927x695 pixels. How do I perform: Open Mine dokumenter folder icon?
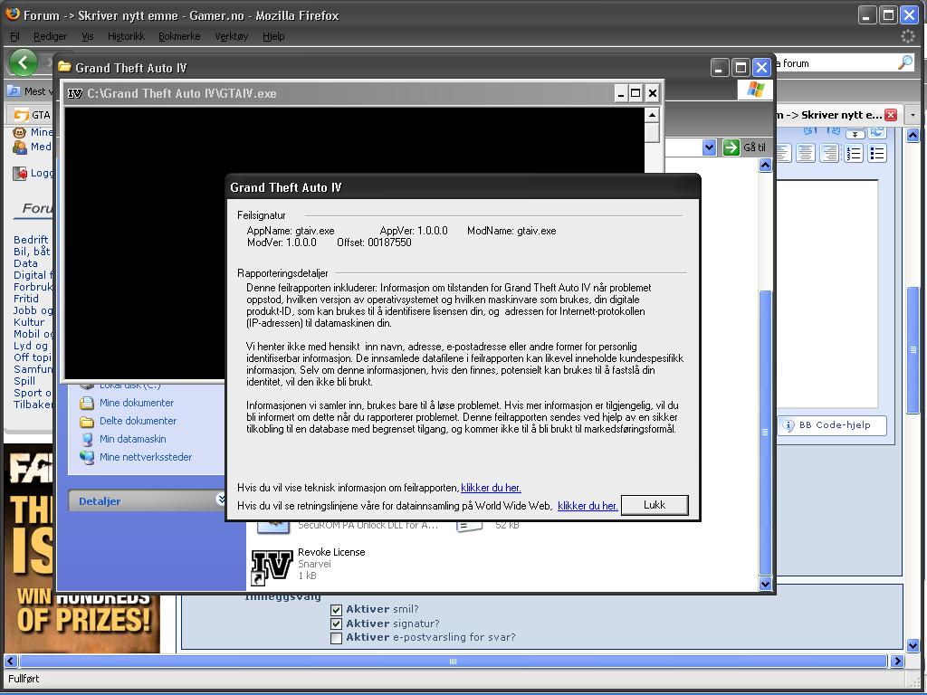coord(87,403)
